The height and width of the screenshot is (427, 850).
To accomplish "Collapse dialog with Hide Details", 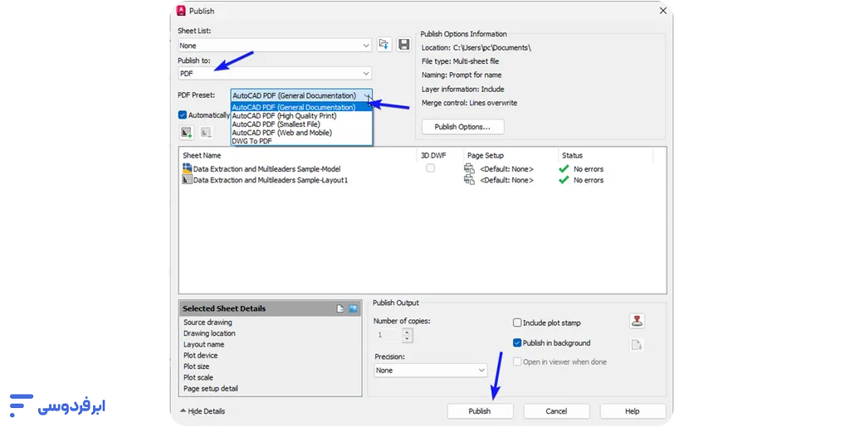I will pos(203,411).
